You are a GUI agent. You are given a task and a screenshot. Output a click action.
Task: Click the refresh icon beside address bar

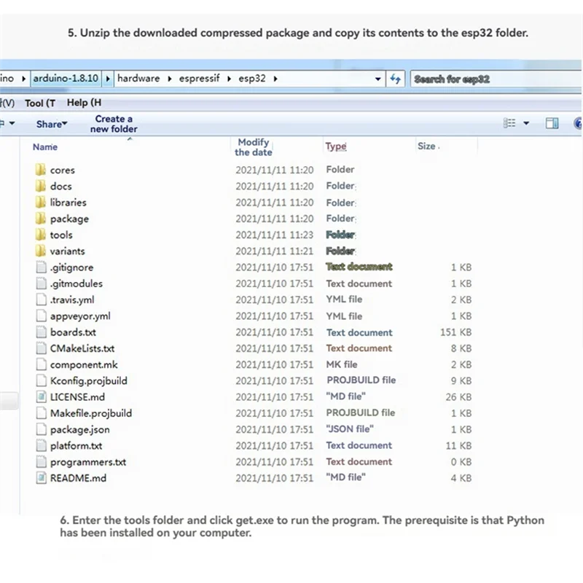coord(396,79)
